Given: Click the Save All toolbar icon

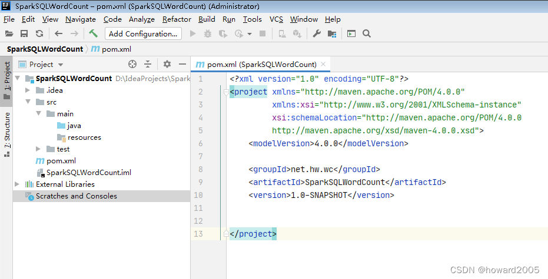Looking at the screenshot, I should 24,34.
